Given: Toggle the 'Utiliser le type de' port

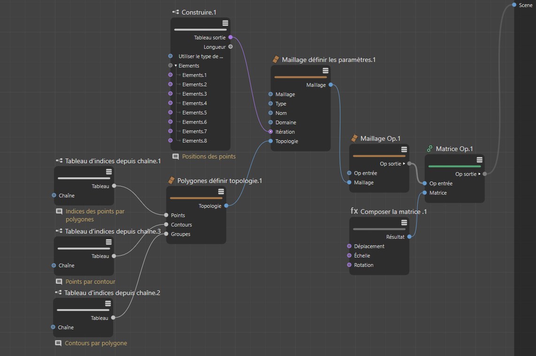Looking at the screenshot, I should pyautogui.click(x=170, y=56).
